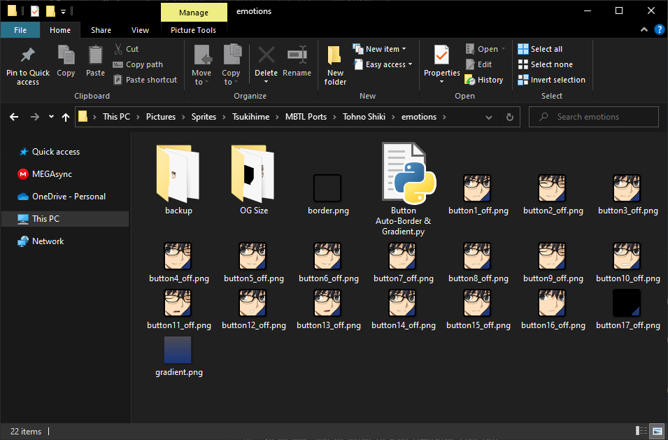
Task: Open the Recent locations chevron
Action: 51,117
